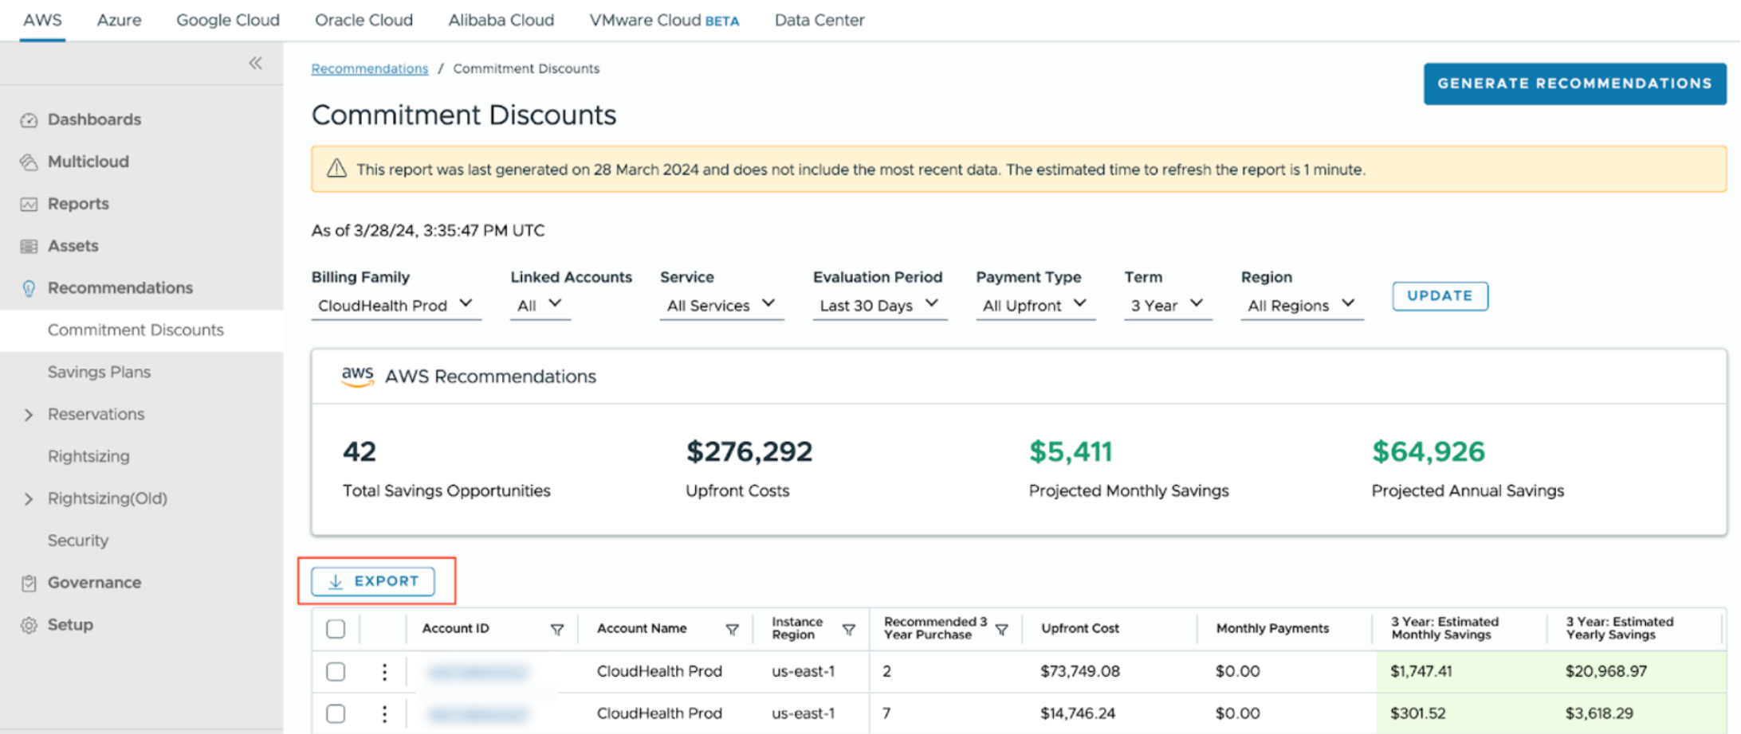1741x734 pixels.
Task: Check the first CloudHealth Prod row checkbox
Action: pos(336,671)
